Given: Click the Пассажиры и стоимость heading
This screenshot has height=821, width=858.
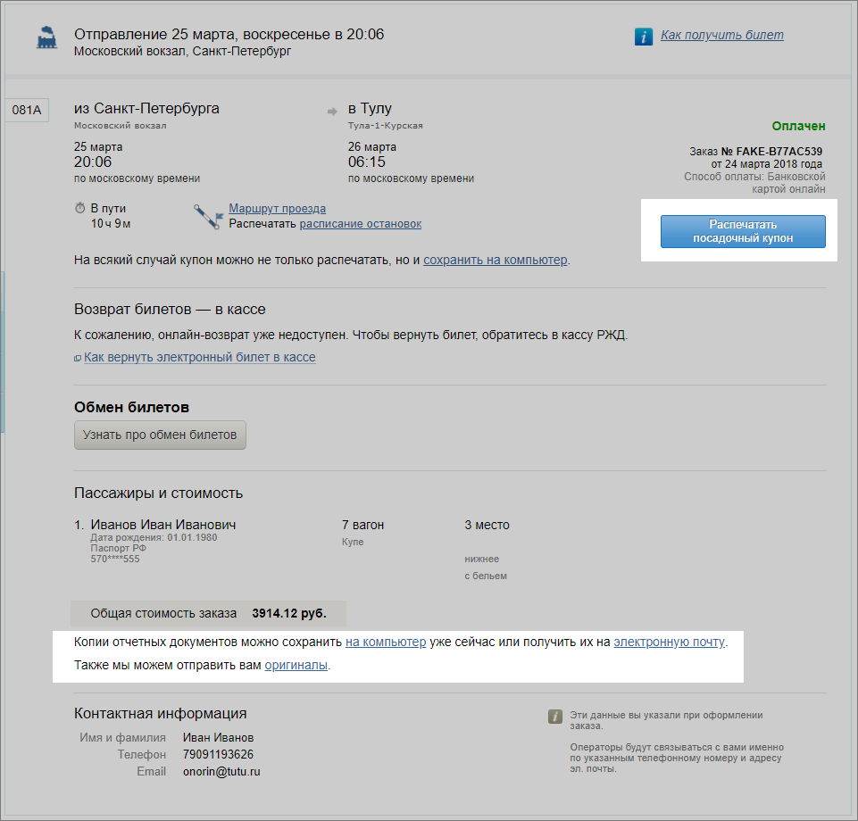Looking at the screenshot, I should point(159,493).
